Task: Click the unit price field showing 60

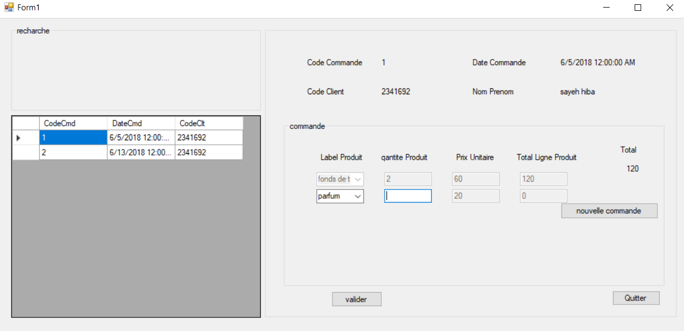Action: click(476, 179)
